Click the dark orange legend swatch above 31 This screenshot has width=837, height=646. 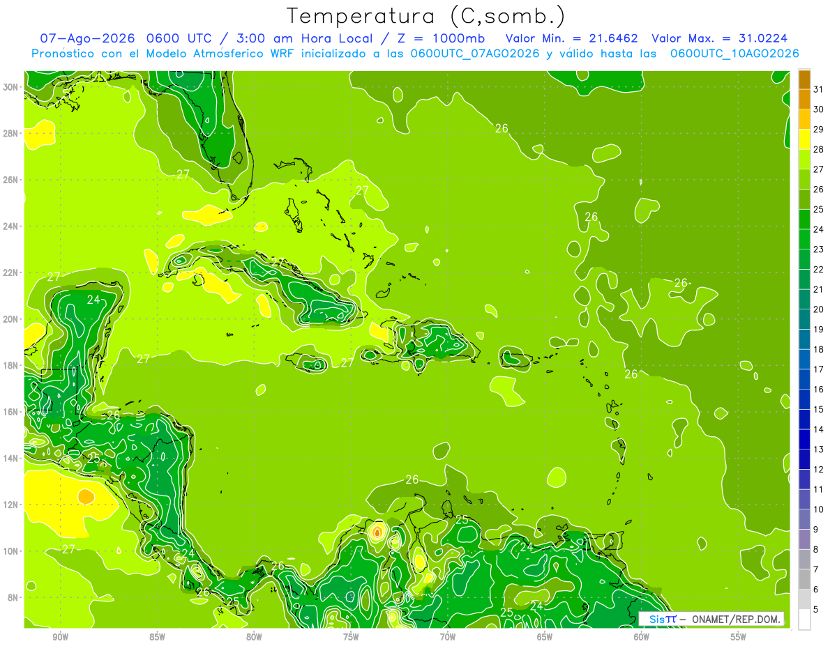(x=804, y=80)
